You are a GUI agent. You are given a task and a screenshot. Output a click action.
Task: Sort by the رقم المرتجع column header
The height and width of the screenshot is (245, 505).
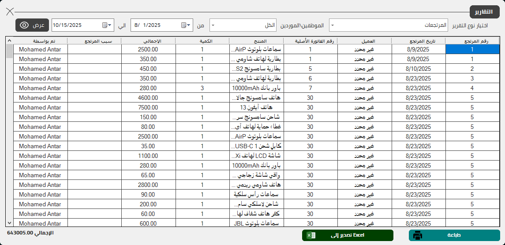tap(472, 41)
